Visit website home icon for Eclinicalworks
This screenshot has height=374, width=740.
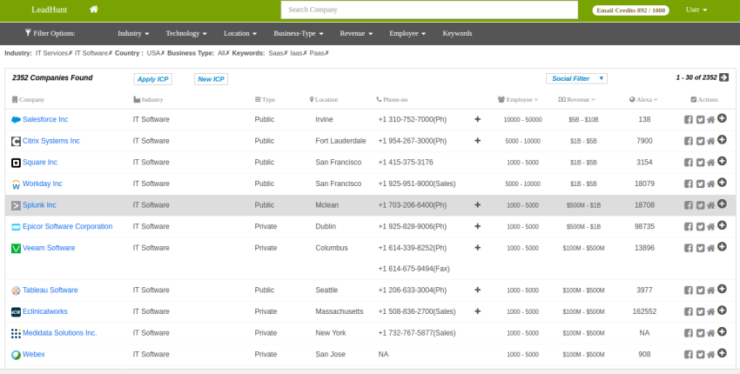click(710, 311)
